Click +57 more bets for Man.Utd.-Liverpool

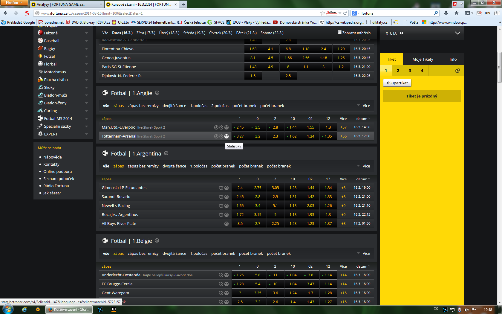click(x=343, y=127)
